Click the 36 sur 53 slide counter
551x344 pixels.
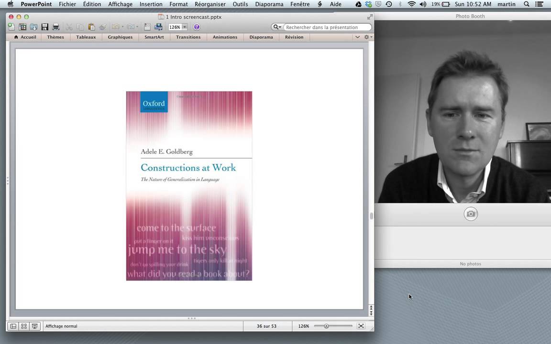(x=266, y=326)
